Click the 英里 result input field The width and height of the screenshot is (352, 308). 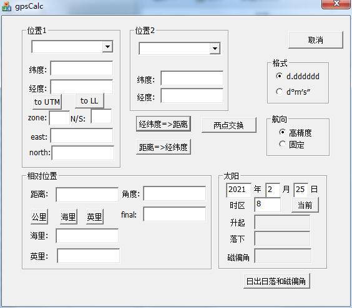89,256
